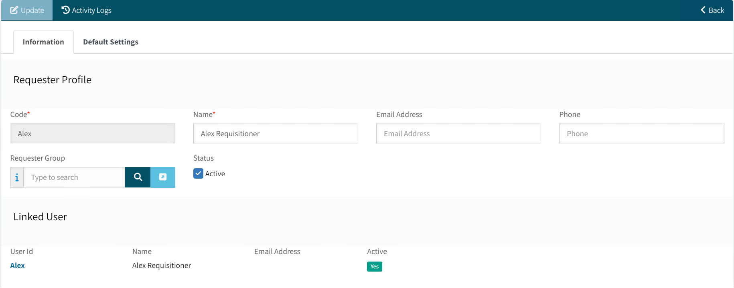
Task: Click into the Email Address input
Action: click(458, 133)
